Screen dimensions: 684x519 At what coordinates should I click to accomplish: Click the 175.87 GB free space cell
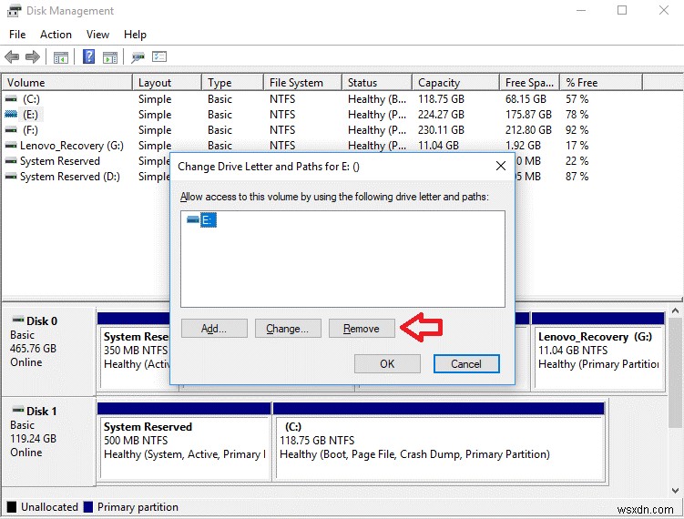[528, 114]
